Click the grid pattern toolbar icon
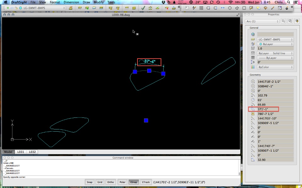Viewport: 302px width, 188px height. click(201, 8)
